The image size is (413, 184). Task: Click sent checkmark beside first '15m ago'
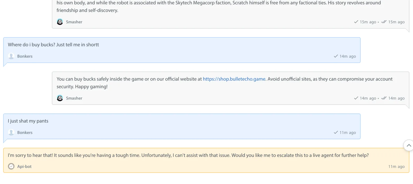(x=356, y=22)
